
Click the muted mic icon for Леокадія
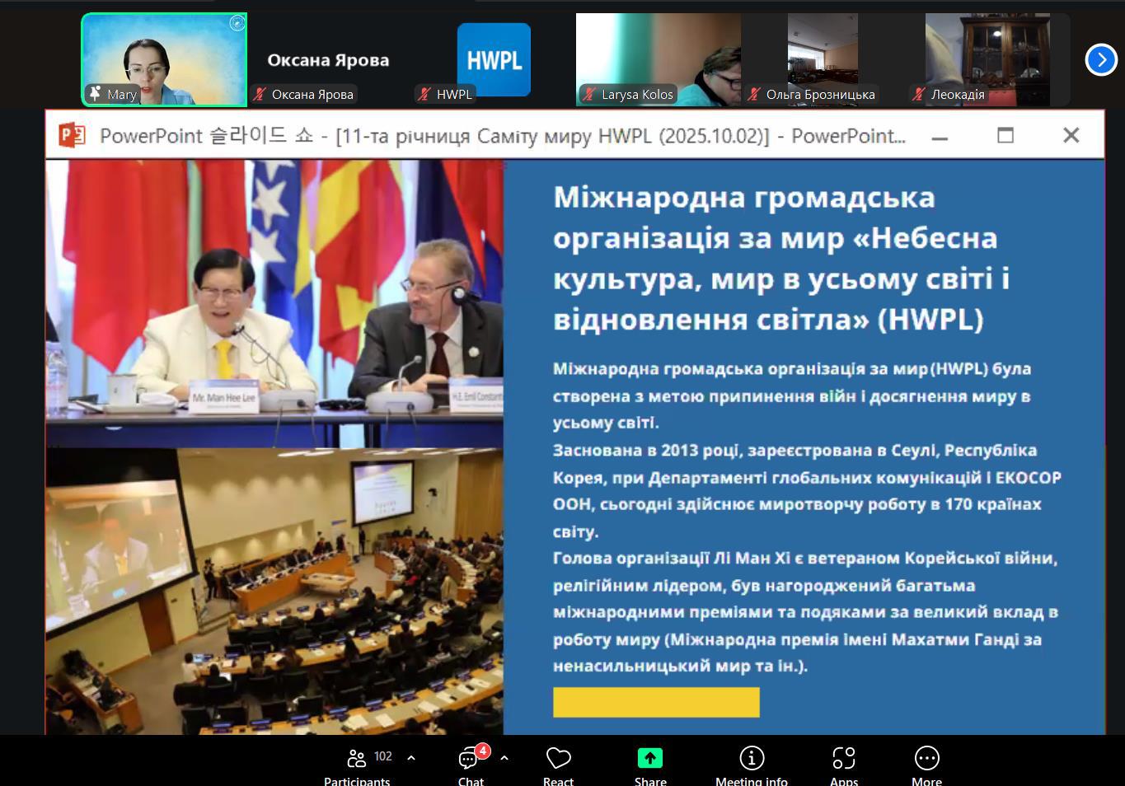(x=919, y=95)
